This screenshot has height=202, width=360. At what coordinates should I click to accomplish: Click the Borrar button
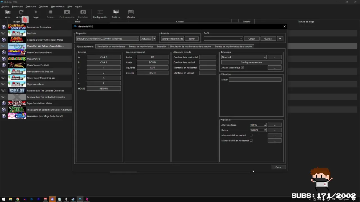(192, 39)
